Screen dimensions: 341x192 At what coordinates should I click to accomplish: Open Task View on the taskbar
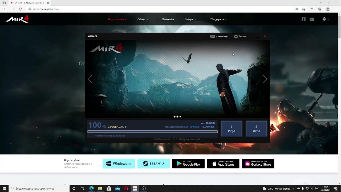(82, 189)
